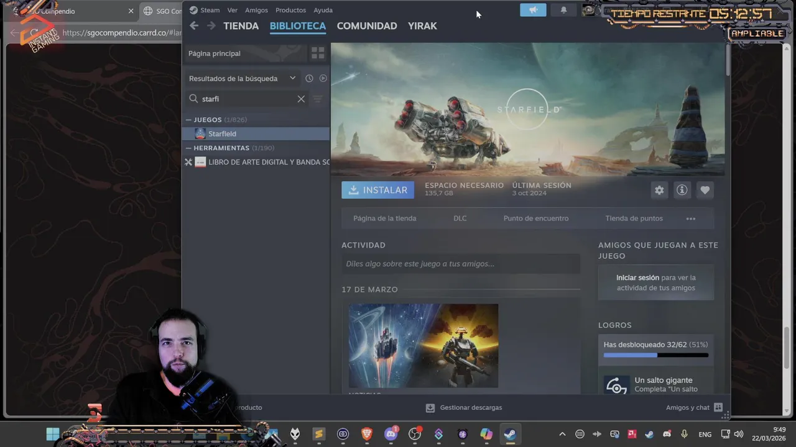Open the Ayuda menu
Viewport: 796px width, 447px height.
(323, 10)
